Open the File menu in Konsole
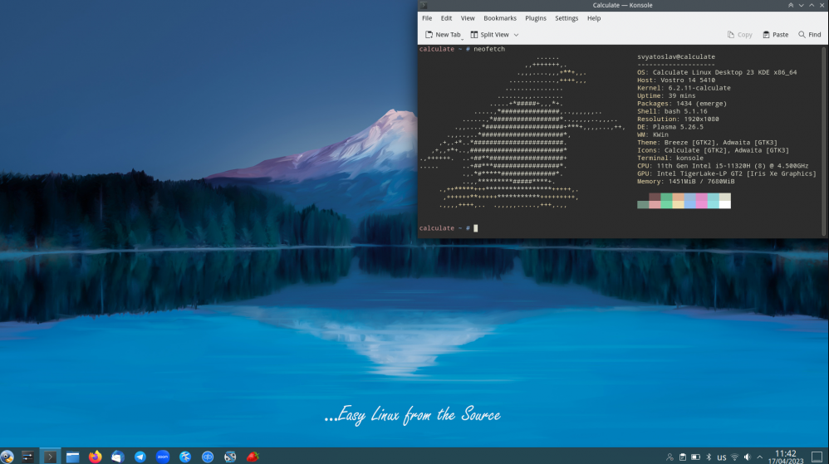The width and height of the screenshot is (829, 464). (x=427, y=18)
